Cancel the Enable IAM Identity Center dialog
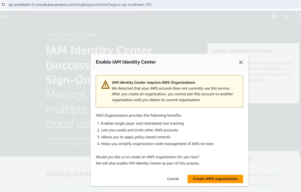 [x=173, y=179]
